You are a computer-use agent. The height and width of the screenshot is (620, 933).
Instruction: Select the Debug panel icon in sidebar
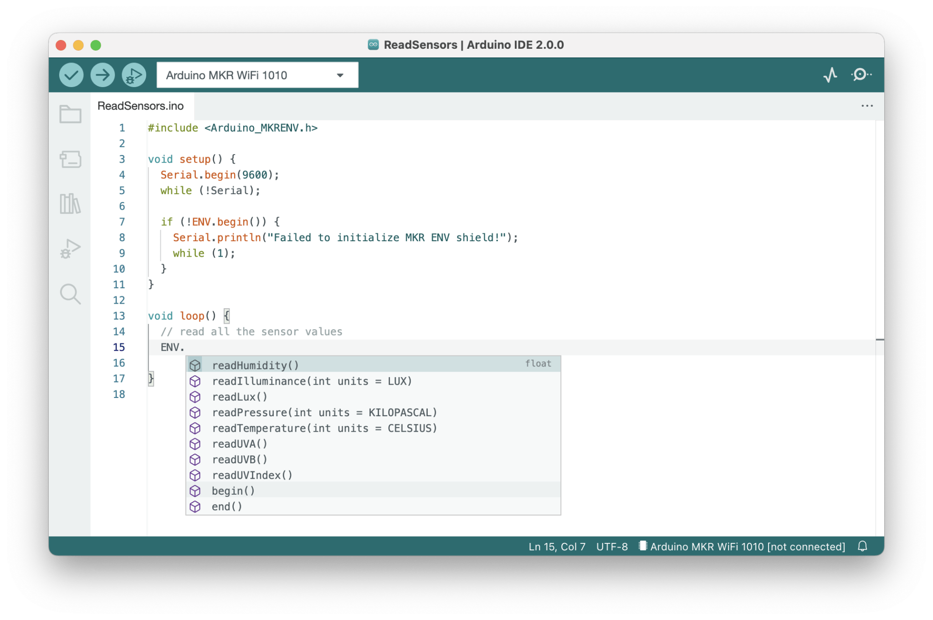(71, 248)
